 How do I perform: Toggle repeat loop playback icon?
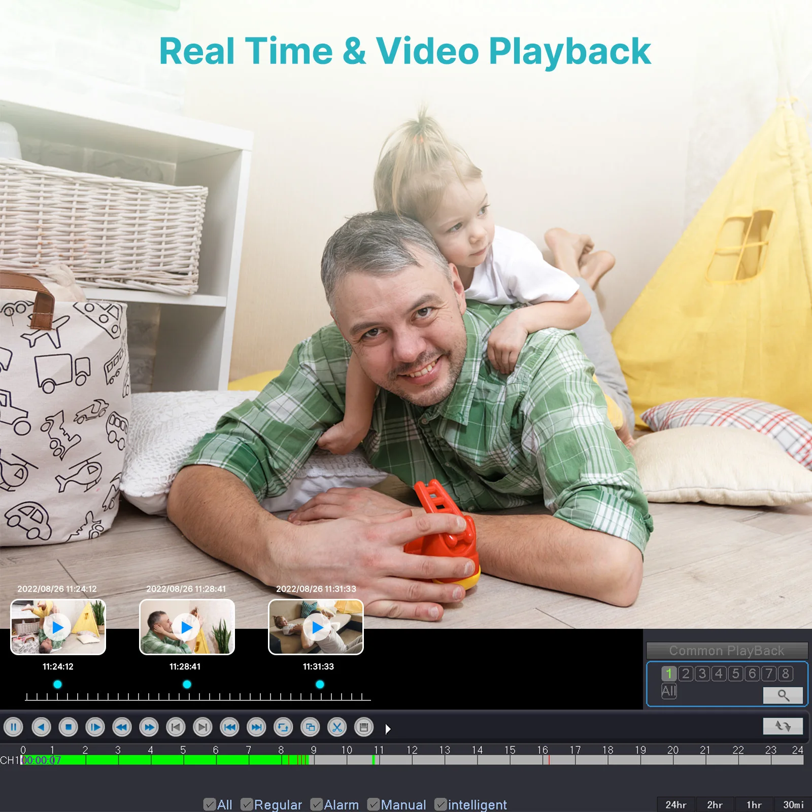pos(283,727)
